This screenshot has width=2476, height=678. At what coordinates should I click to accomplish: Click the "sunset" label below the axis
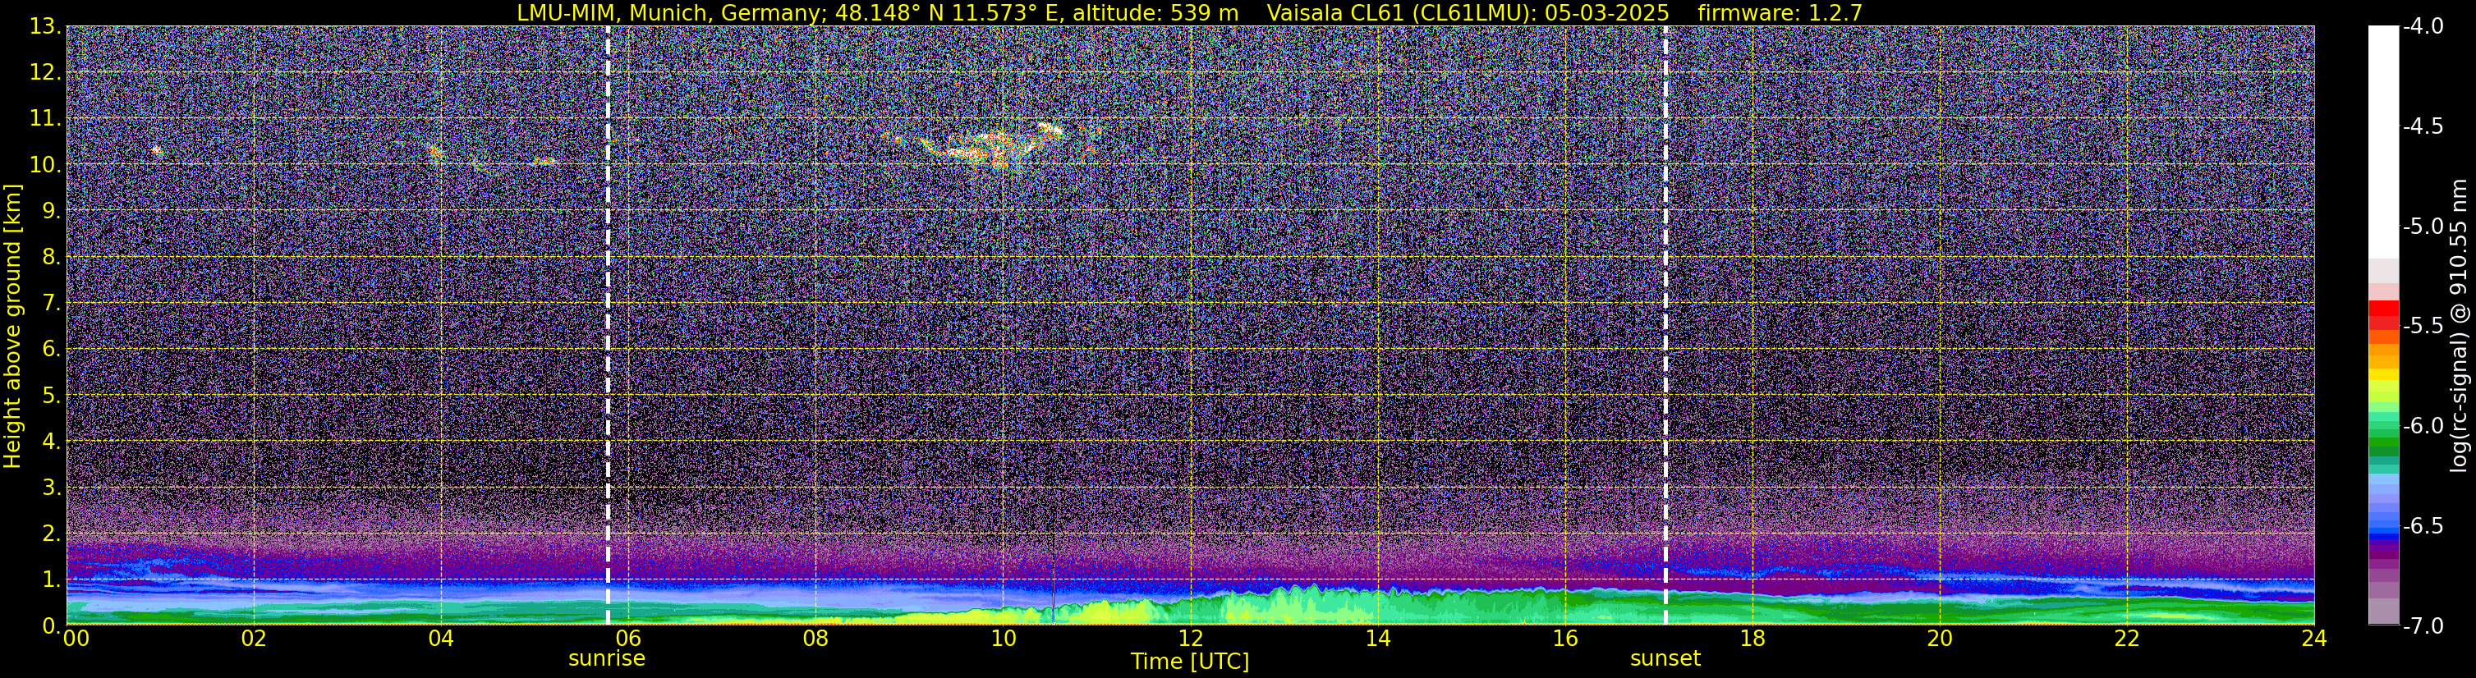pyautogui.click(x=1665, y=659)
